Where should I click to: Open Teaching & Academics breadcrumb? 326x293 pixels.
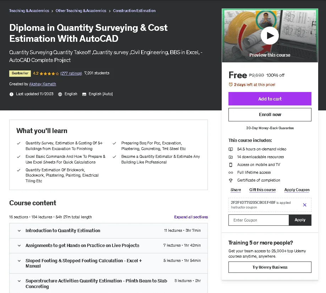29,11
